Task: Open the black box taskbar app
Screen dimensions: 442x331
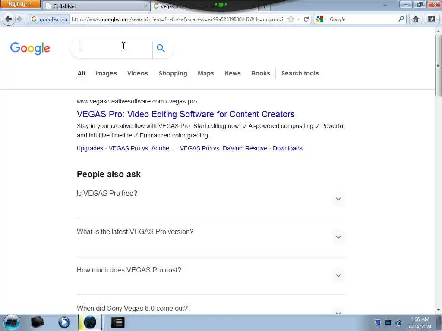Action: (x=37, y=322)
